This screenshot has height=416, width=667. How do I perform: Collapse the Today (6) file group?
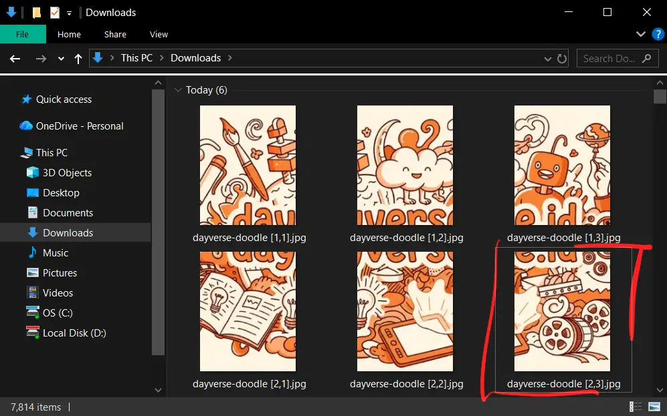pos(179,89)
